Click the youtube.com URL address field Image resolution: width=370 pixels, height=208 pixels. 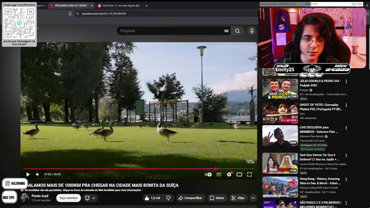click(x=104, y=14)
